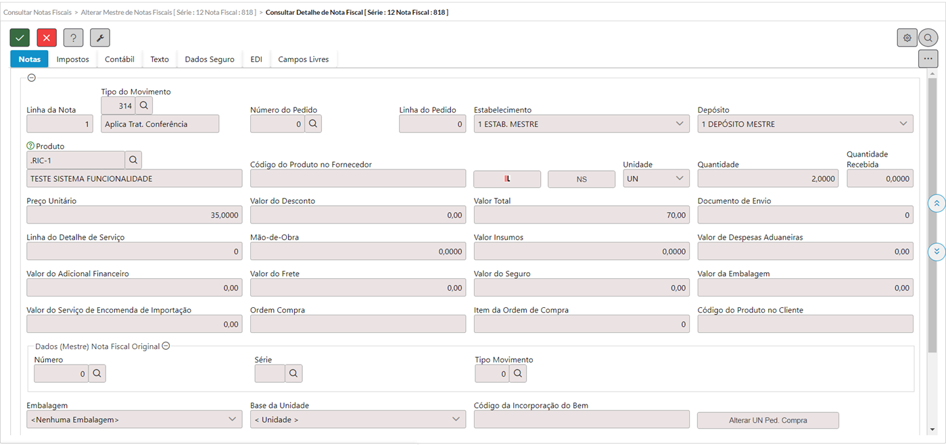Switch to the Impostos tab
The image size is (946, 445).
pyautogui.click(x=72, y=59)
